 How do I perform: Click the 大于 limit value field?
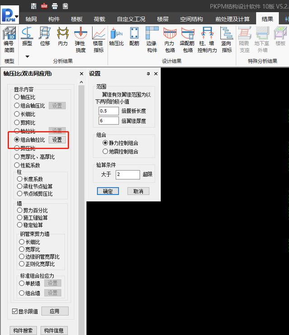[x=128, y=175]
